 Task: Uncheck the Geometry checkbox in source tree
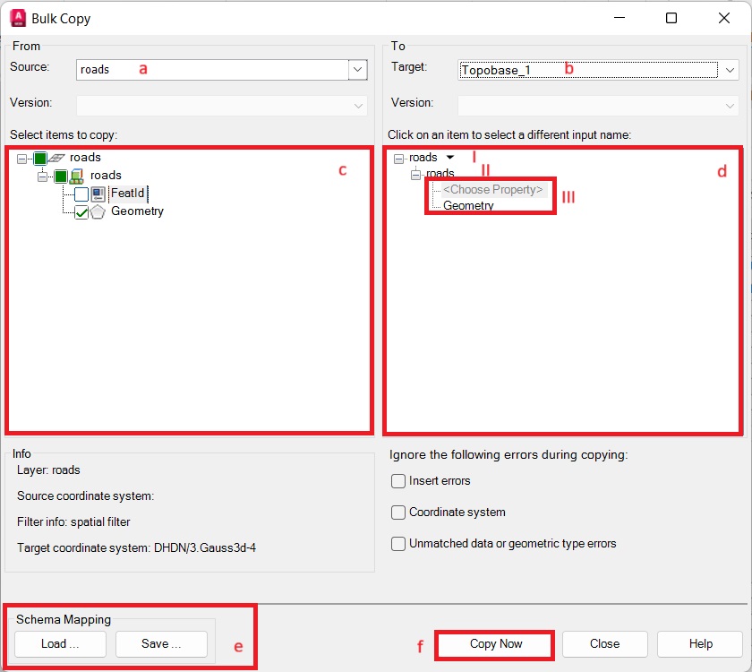coord(81,212)
